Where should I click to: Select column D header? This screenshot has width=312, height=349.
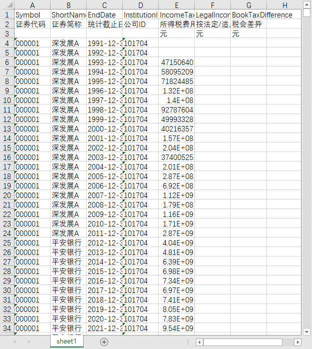[x=141, y=5]
